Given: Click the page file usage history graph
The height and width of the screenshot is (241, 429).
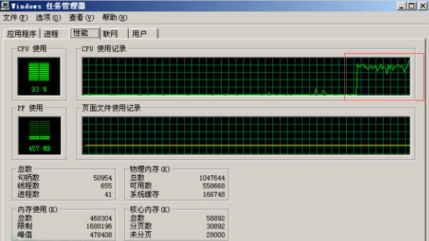Looking at the screenshot, I should point(246,136).
